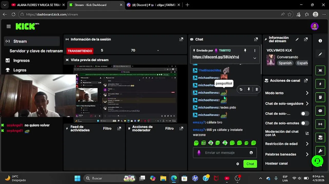Select the first green emote in quick row
The height and width of the screenshot is (184, 329).
(x=196, y=143)
